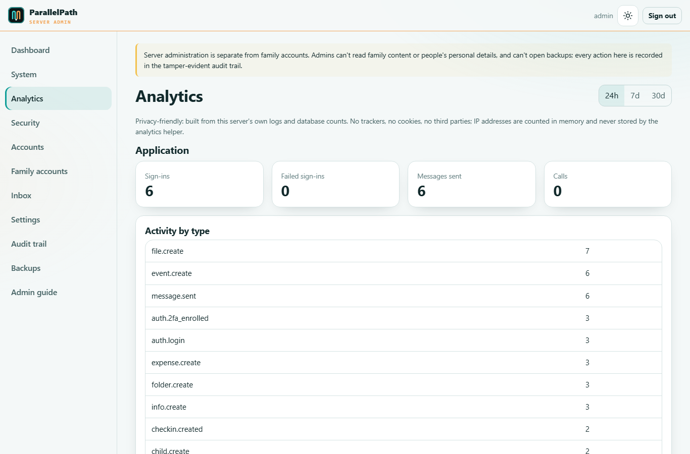The image size is (690, 454).
Task: Click the message.sent activity row
Action: click(404, 296)
